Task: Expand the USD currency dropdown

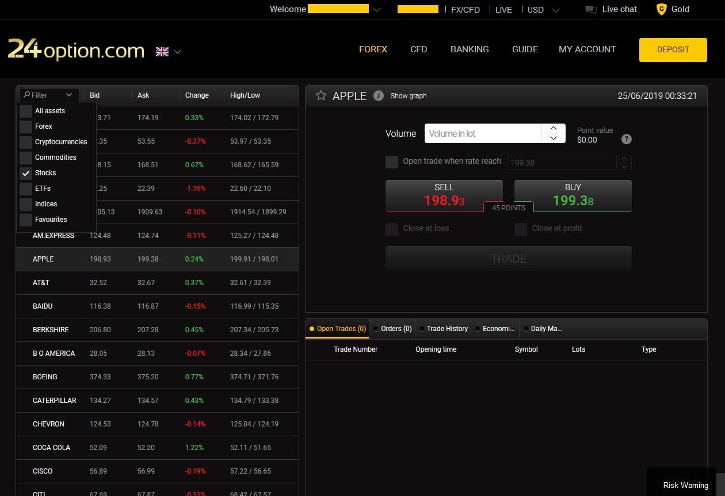Action: 555,10
